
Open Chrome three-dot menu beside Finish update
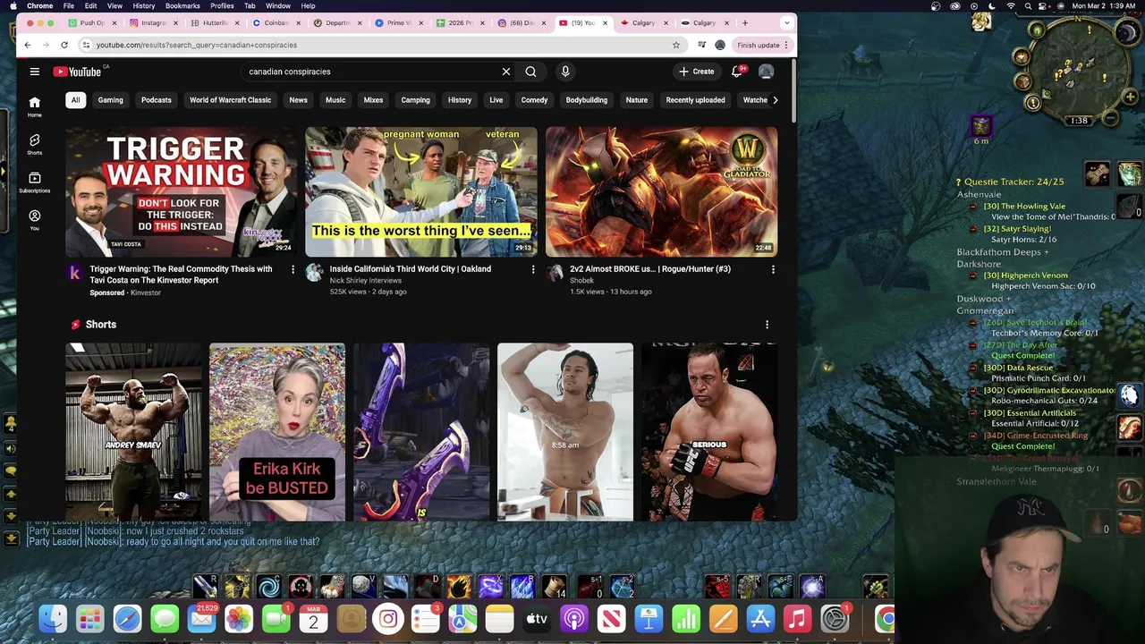pyautogui.click(x=786, y=45)
